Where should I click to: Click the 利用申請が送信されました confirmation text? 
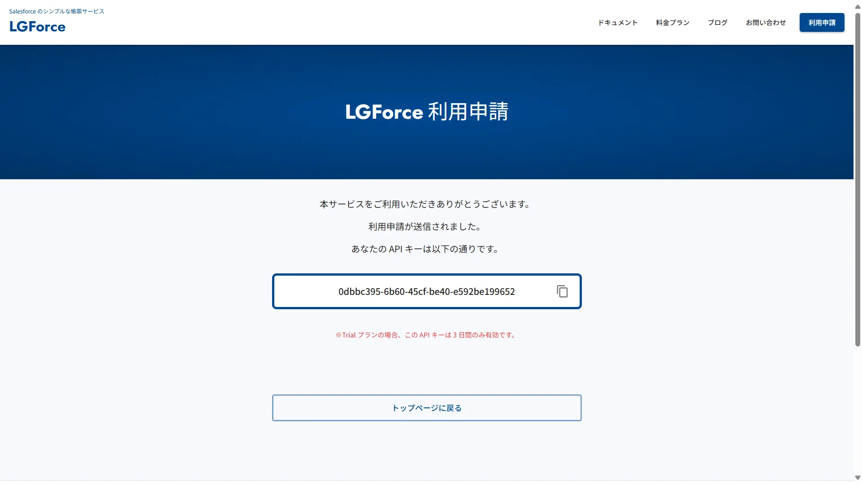[426, 227]
